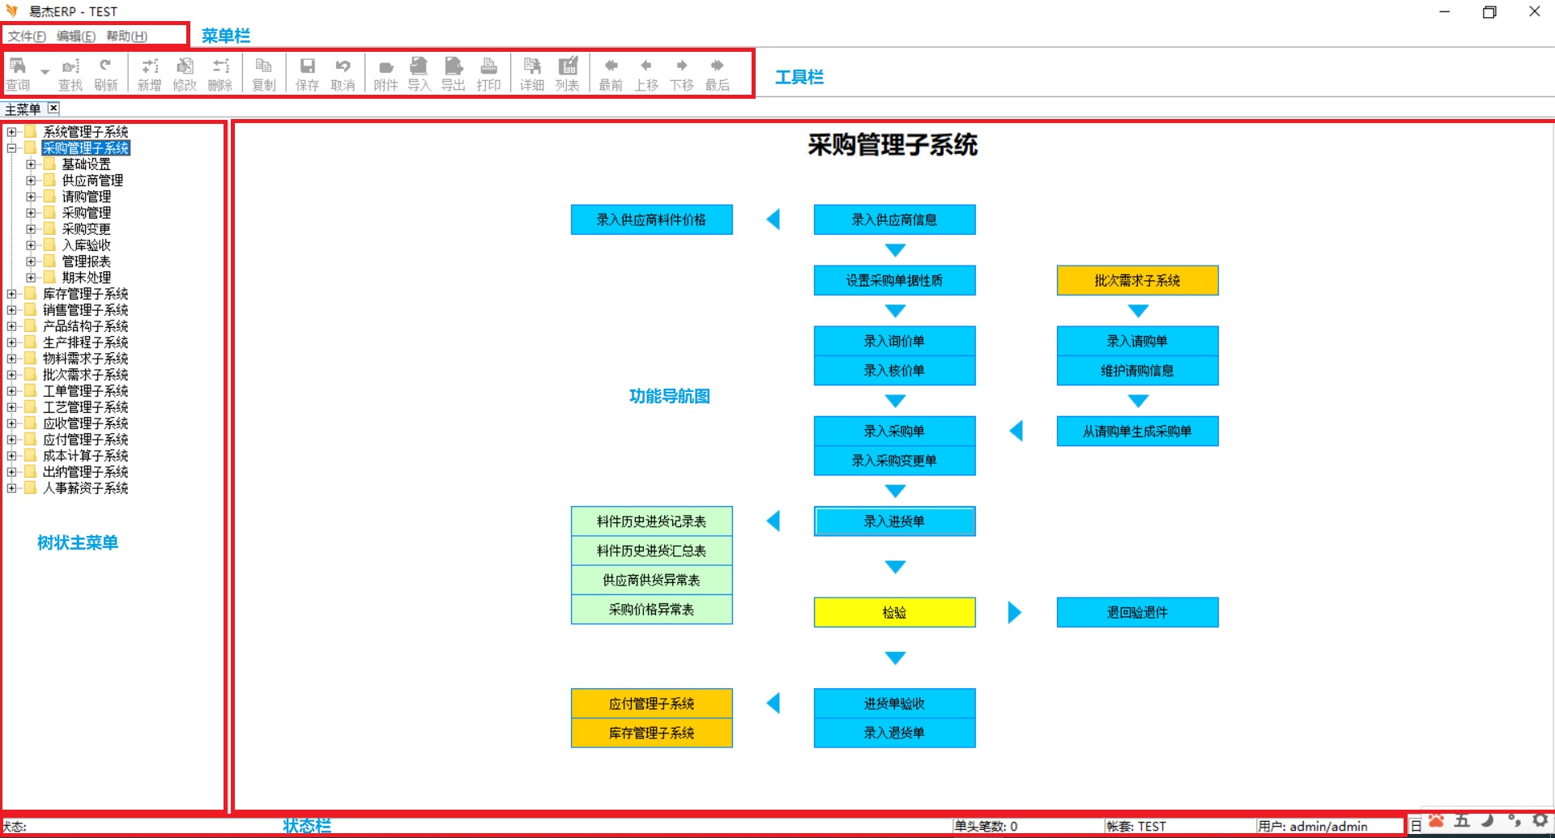Open the 文件(F) menu
1555x838 pixels.
pyautogui.click(x=27, y=36)
